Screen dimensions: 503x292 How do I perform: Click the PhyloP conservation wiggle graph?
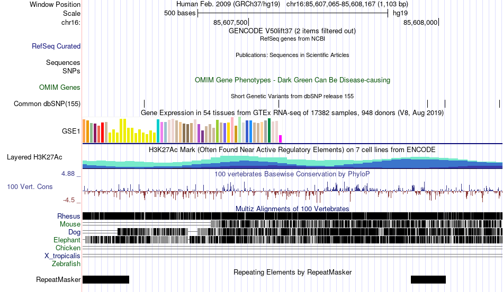click(x=293, y=191)
